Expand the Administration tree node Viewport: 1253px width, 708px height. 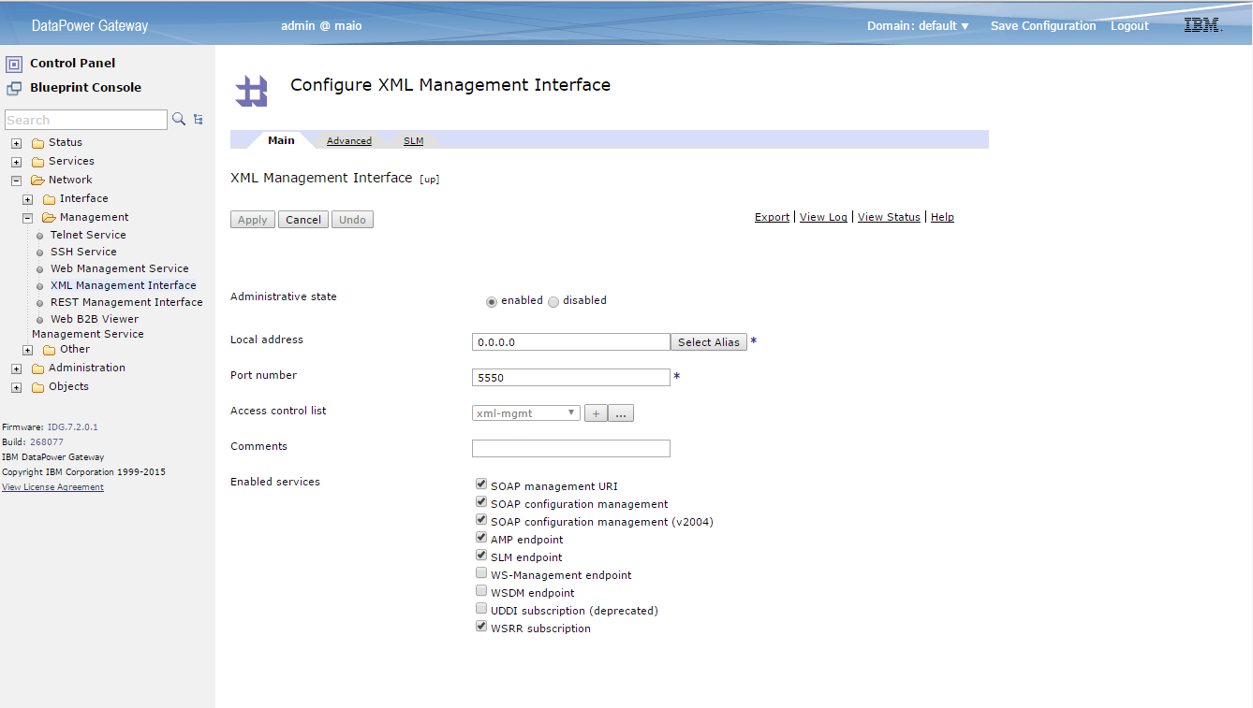pos(17,368)
